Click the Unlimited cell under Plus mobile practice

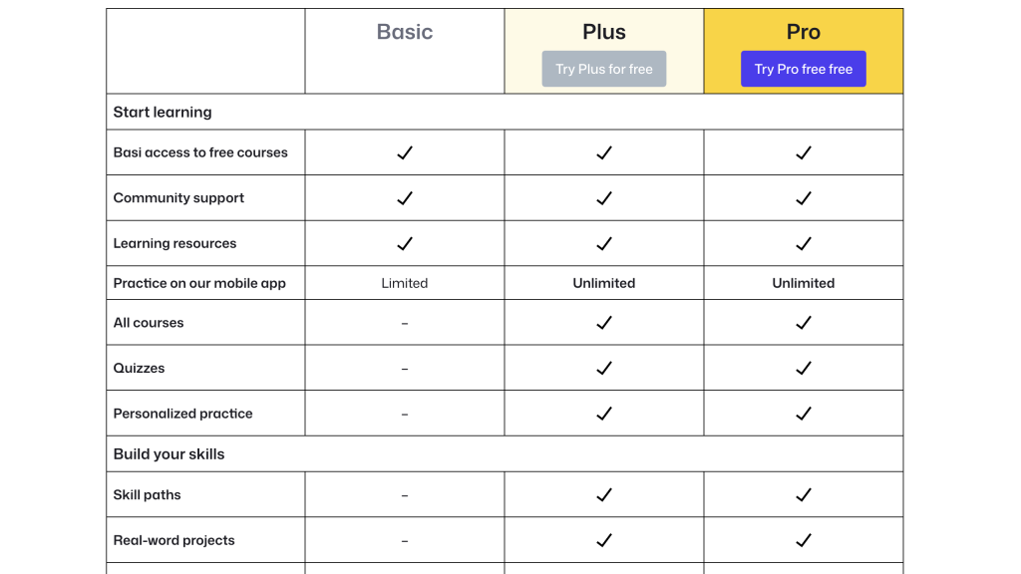tap(603, 282)
